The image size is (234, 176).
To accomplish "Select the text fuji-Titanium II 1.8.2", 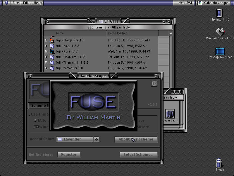I will tap(72, 62).
